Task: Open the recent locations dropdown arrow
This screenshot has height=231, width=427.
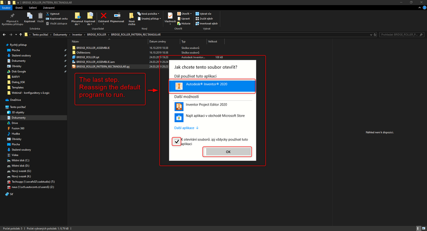Action: (16, 35)
